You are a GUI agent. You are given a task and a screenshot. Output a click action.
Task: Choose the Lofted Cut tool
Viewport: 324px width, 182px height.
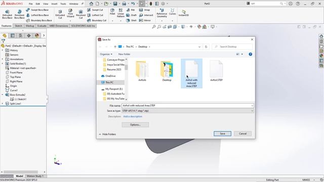[95, 15]
